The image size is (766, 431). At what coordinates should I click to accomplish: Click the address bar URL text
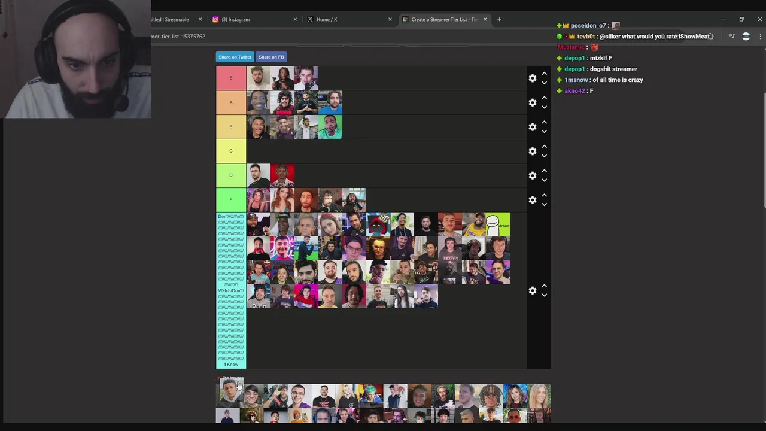(x=178, y=37)
